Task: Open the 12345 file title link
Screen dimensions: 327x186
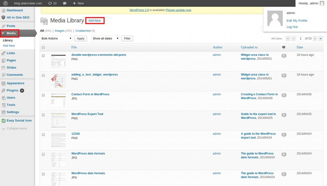Action: pos(75,134)
